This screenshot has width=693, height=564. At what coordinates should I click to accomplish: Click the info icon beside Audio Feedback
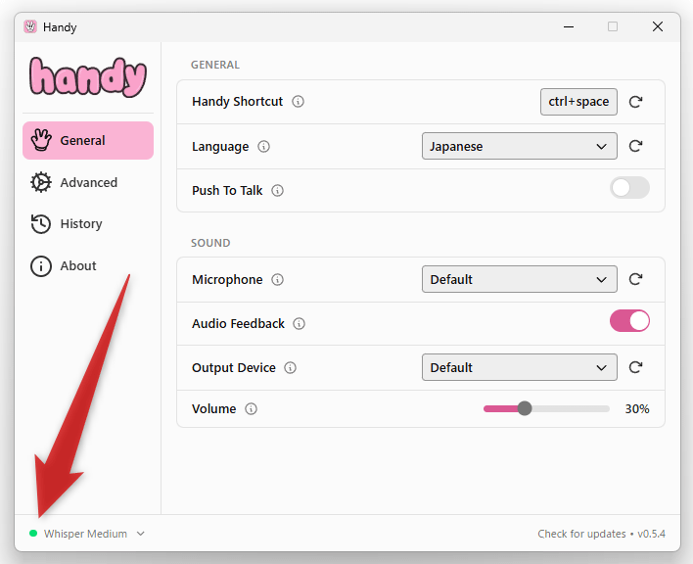click(x=300, y=324)
